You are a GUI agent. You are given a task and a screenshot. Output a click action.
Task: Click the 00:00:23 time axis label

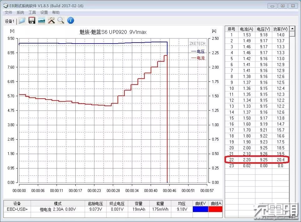point(94,190)
